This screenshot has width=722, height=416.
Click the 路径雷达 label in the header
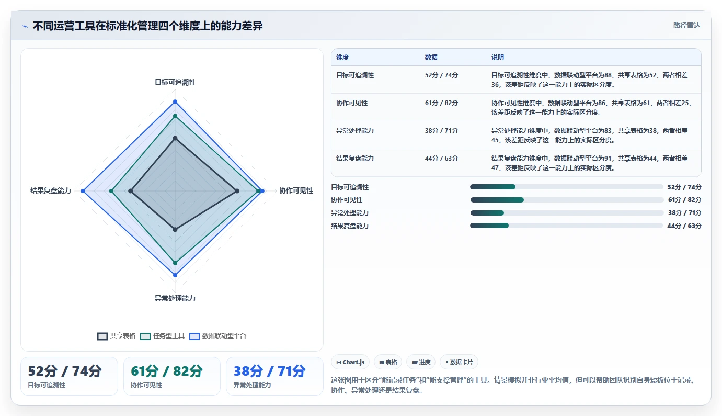686,25
